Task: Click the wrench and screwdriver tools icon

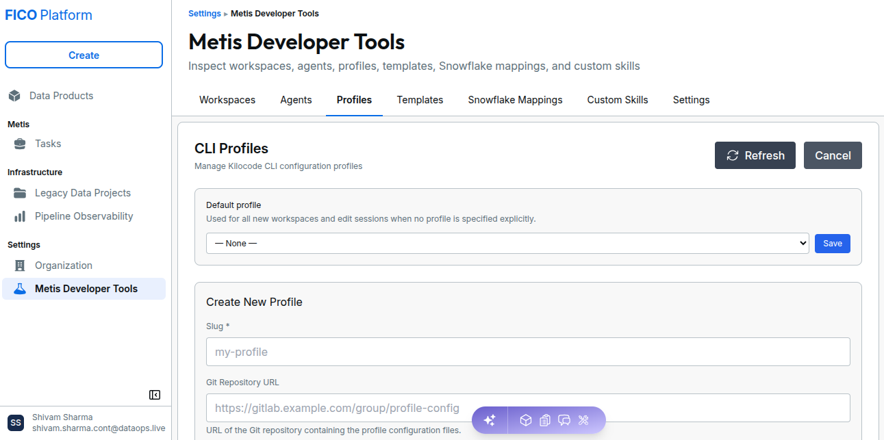Action: [584, 420]
